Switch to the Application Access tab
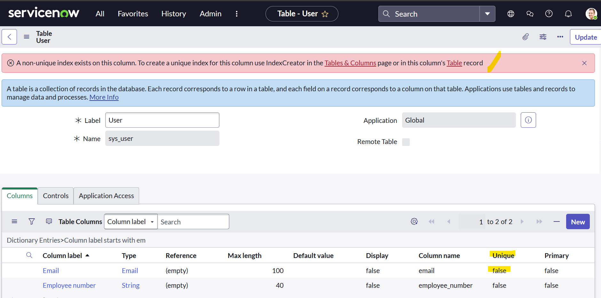The height and width of the screenshot is (298, 601). click(106, 196)
